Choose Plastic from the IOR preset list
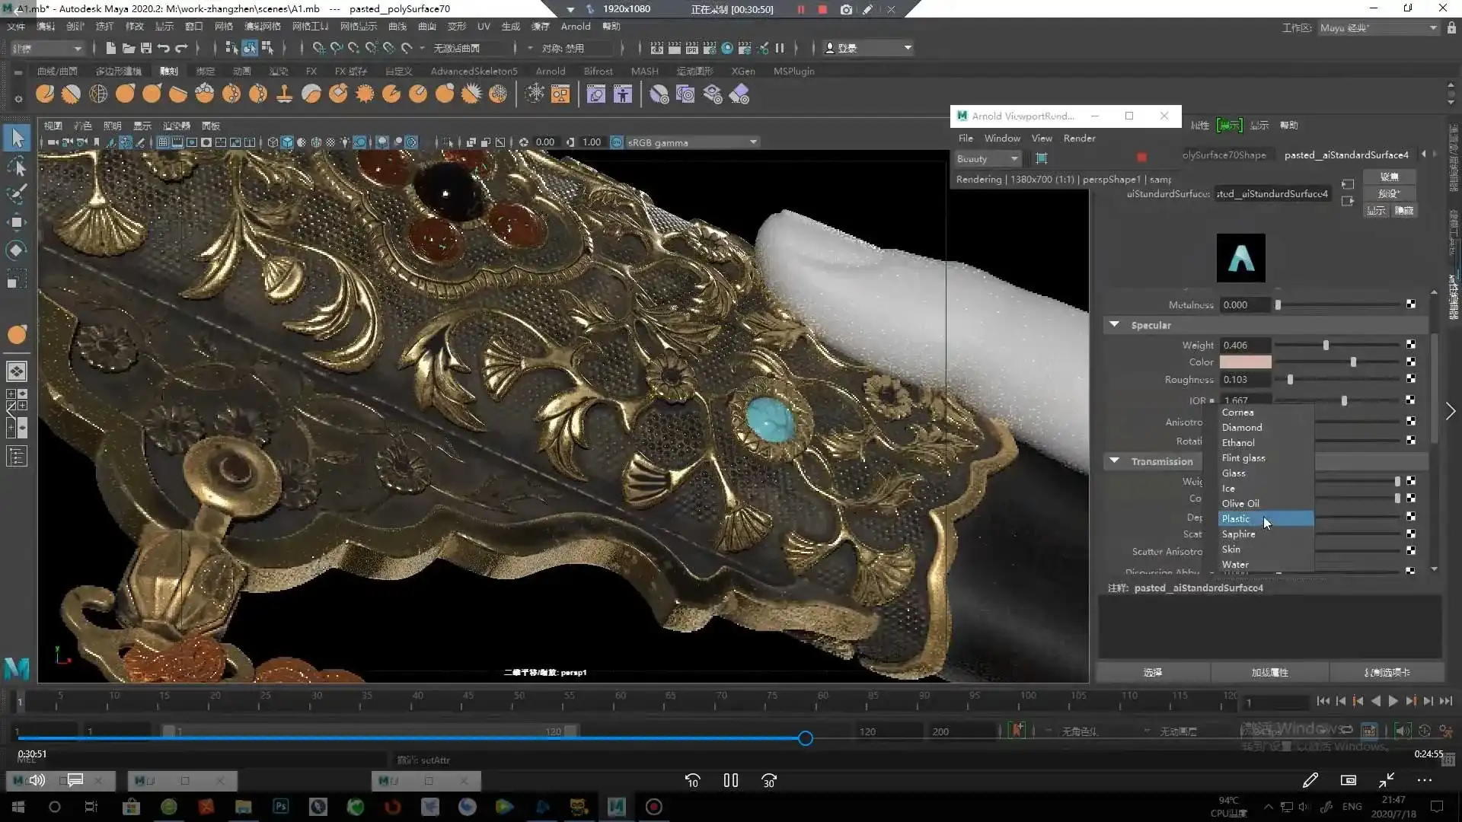Screen dimensions: 1462x822 (1236, 519)
